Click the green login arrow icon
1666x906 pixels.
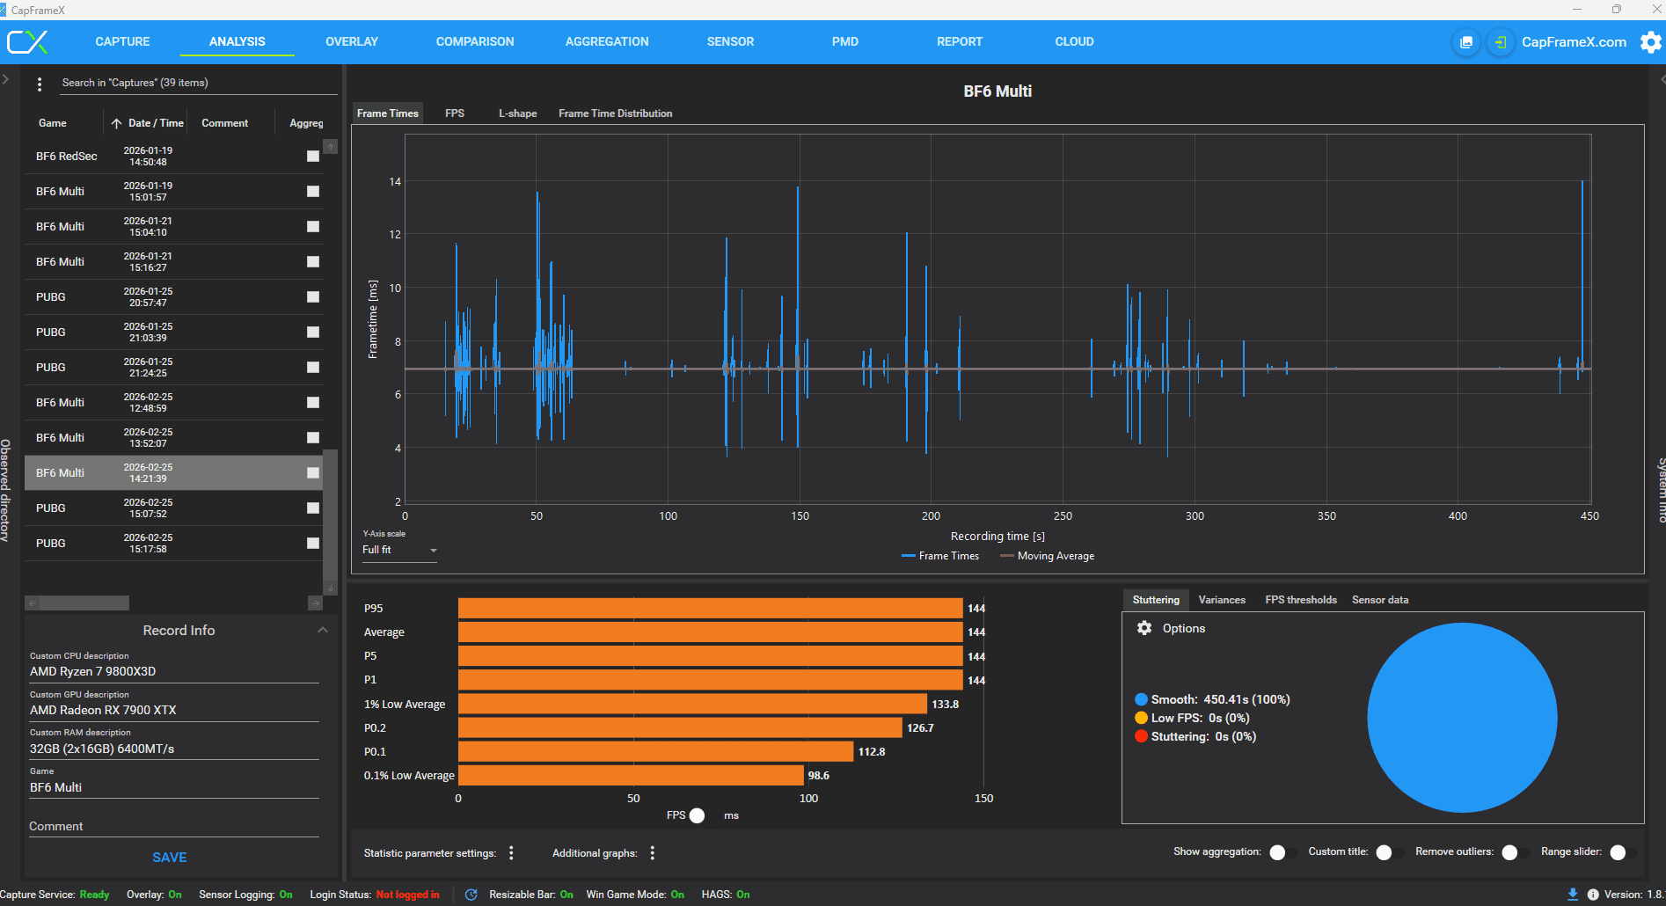click(1500, 42)
